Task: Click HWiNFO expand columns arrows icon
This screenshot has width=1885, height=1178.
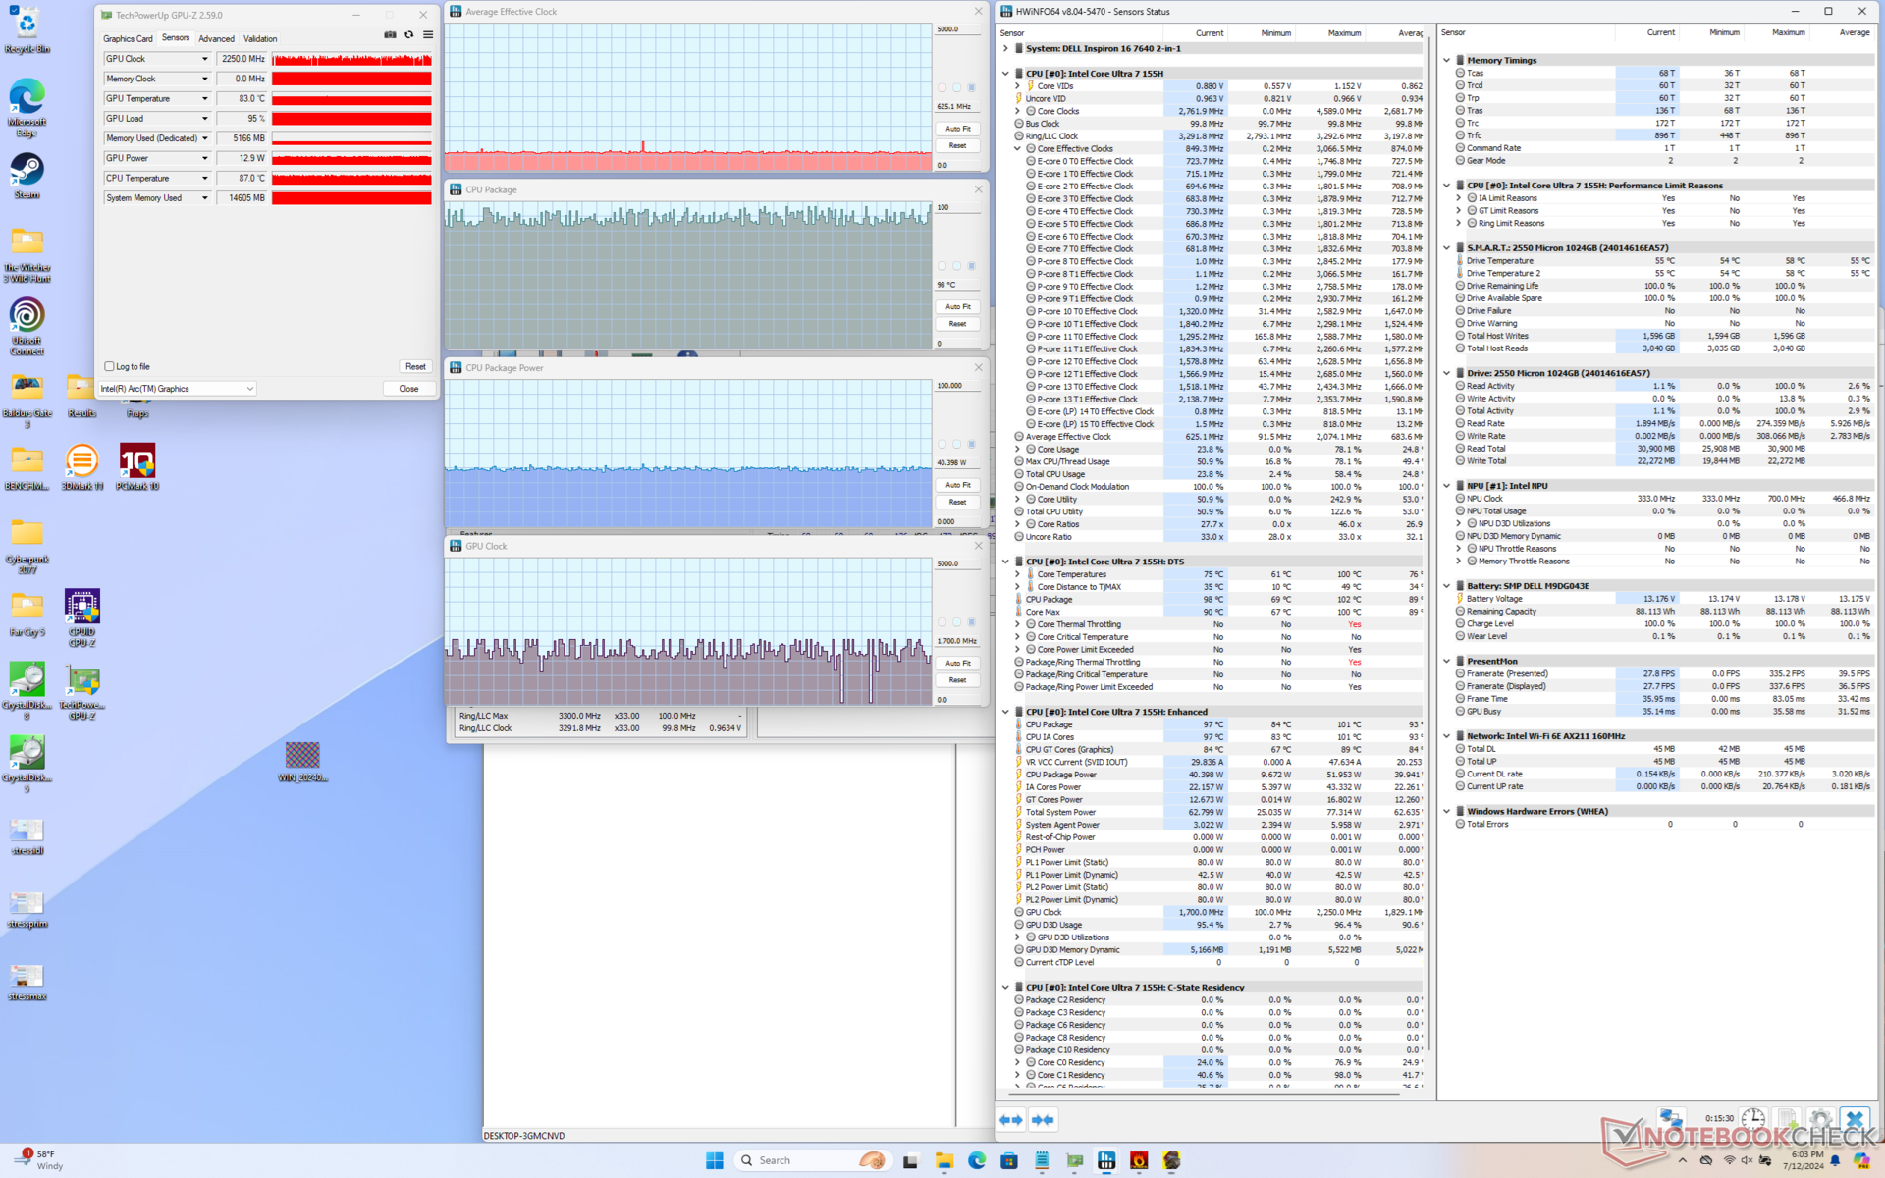Action: (1011, 1120)
